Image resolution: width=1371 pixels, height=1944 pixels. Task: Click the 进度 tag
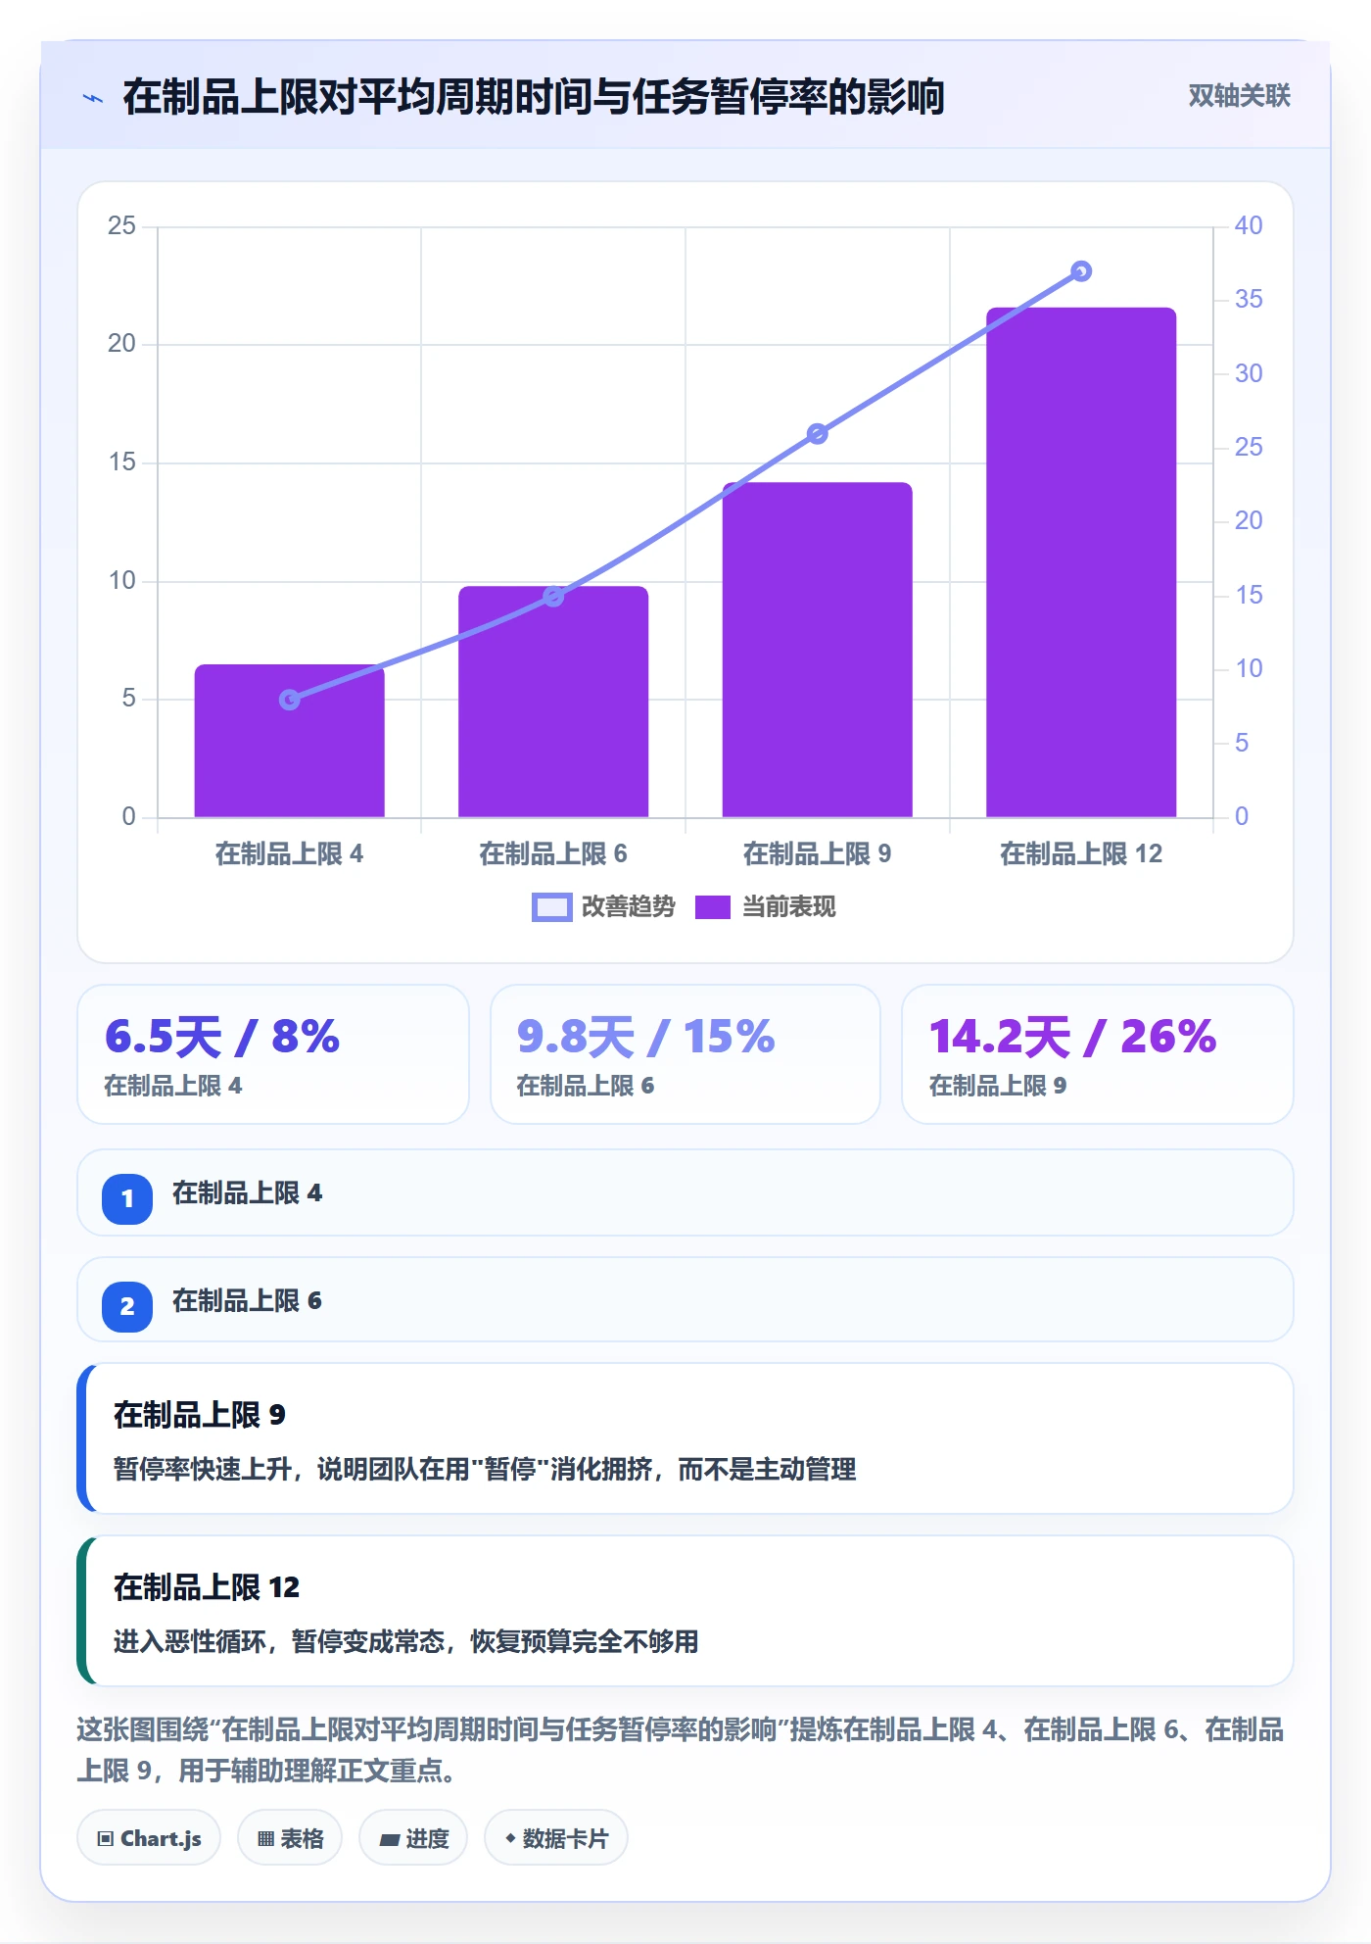pyautogui.click(x=413, y=1838)
